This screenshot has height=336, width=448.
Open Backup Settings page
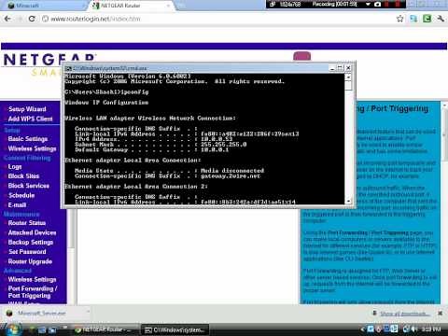click(x=31, y=242)
